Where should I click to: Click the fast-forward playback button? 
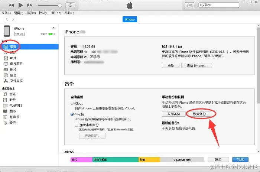pyautogui.click(x=29, y=5)
